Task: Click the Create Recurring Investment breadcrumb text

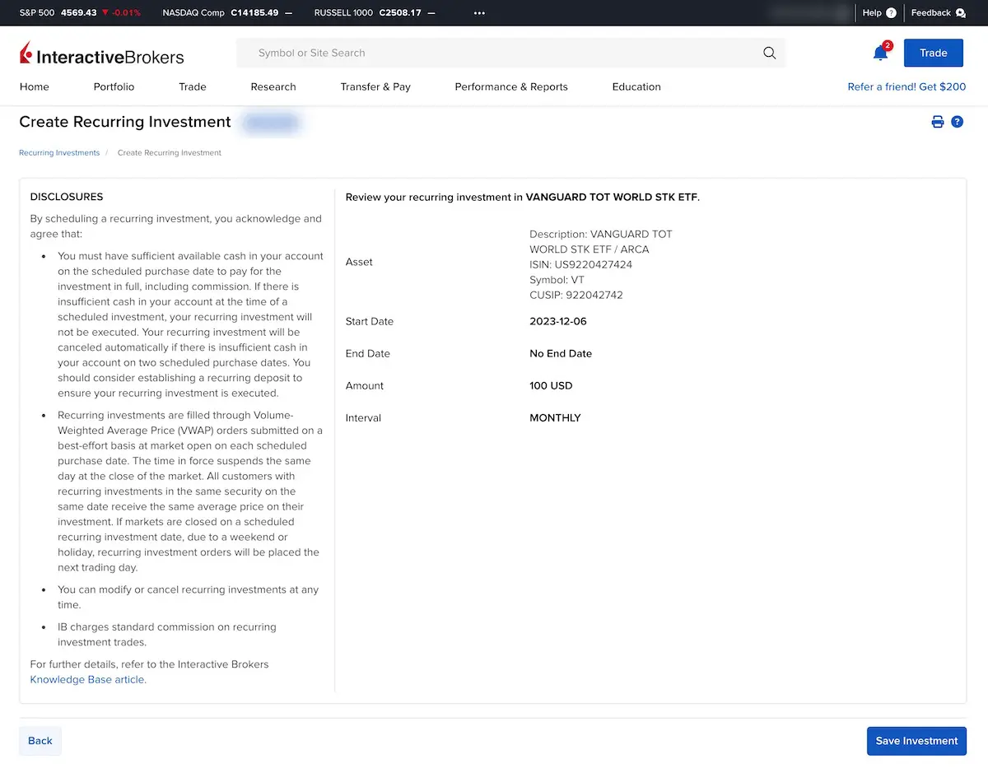Action: click(170, 153)
